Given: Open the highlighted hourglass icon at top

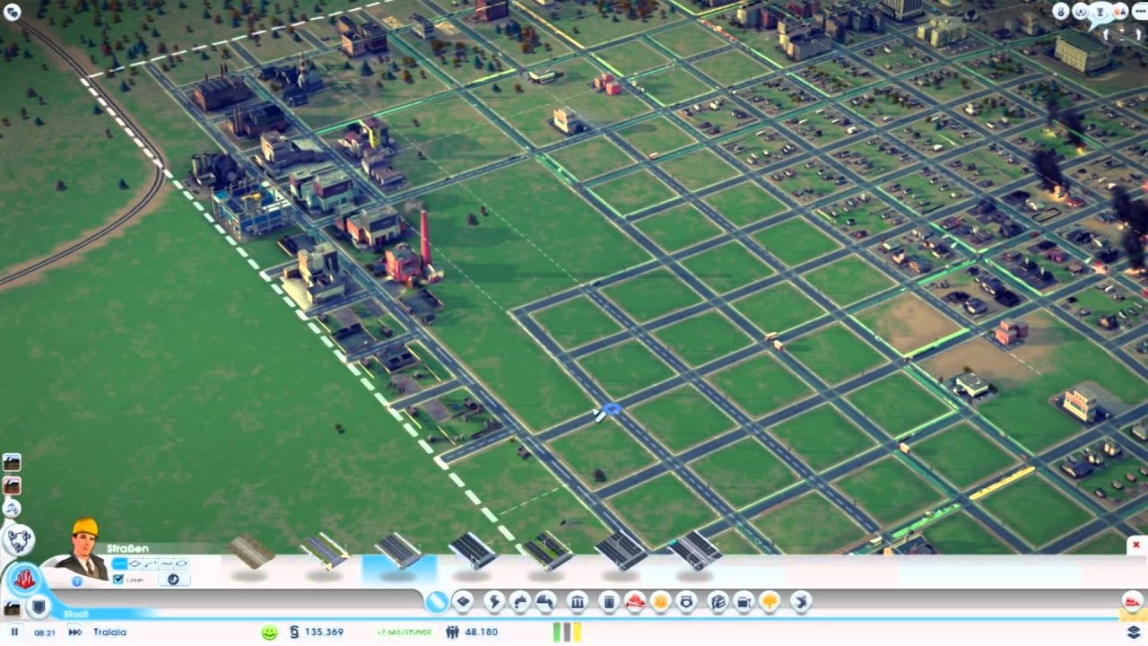Looking at the screenshot, I should tap(1099, 11).
